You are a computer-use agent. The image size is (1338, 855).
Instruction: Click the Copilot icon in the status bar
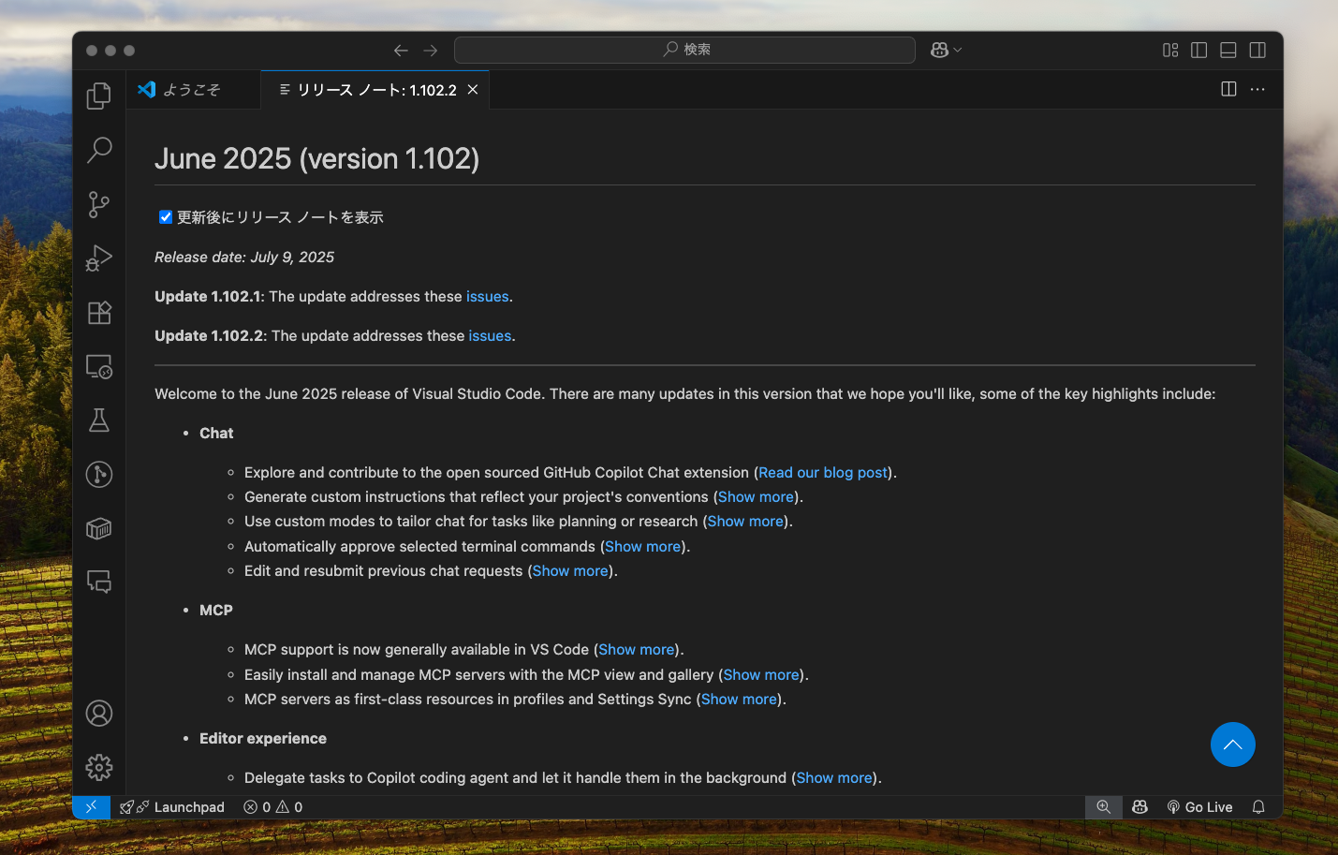click(x=1140, y=806)
